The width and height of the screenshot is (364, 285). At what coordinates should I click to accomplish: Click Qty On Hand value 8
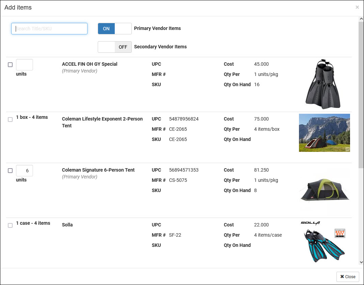click(255, 190)
